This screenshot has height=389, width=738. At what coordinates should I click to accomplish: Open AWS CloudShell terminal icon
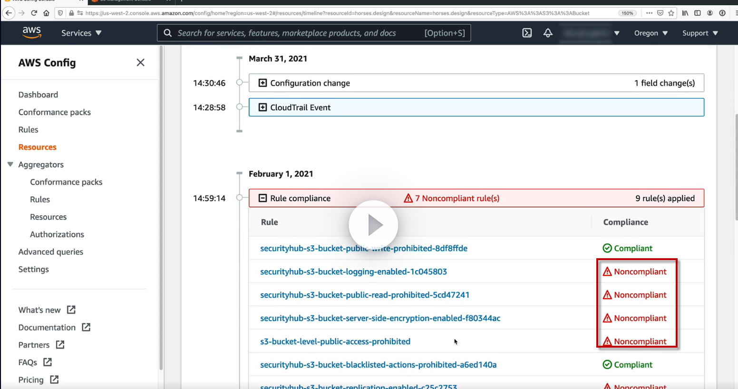(x=527, y=33)
